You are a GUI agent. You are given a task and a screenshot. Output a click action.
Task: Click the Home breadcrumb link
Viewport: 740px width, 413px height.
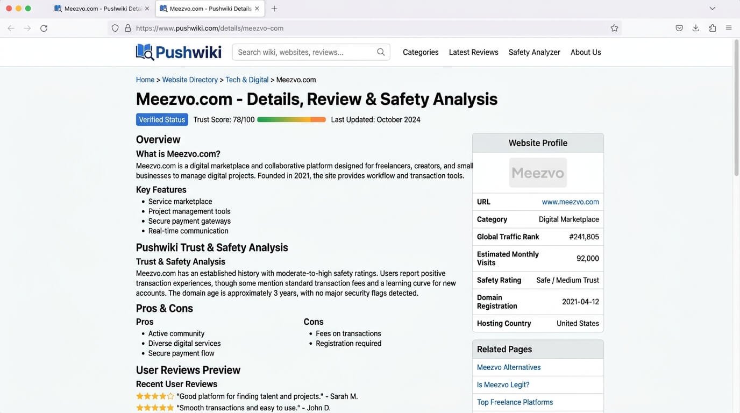pyautogui.click(x=145, y=80)
